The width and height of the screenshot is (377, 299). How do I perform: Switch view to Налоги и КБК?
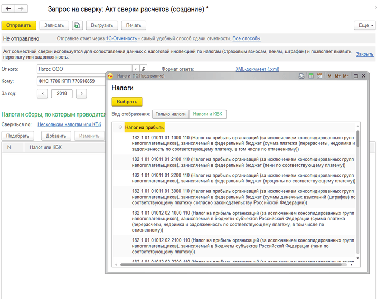(x=208, y=114)
